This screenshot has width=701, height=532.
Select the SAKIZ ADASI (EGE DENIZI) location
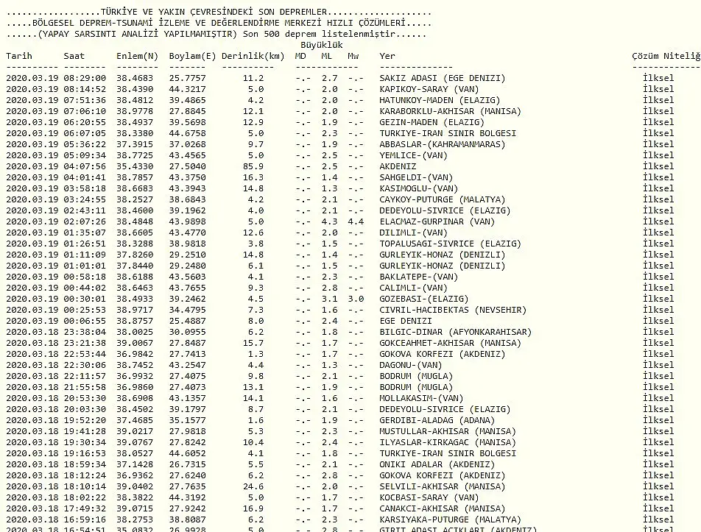[442, 78]
